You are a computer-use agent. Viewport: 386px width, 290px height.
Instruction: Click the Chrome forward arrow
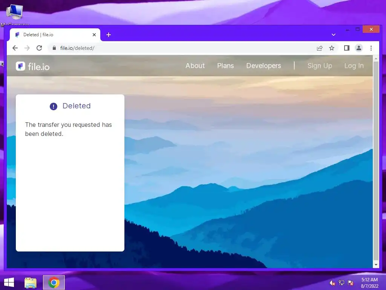click(x=27, y=48)
